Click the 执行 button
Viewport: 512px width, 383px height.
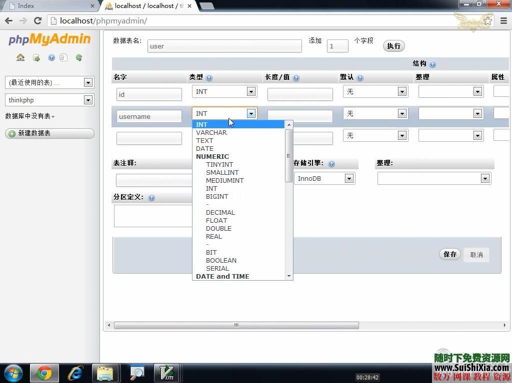[x=393, y=45]
